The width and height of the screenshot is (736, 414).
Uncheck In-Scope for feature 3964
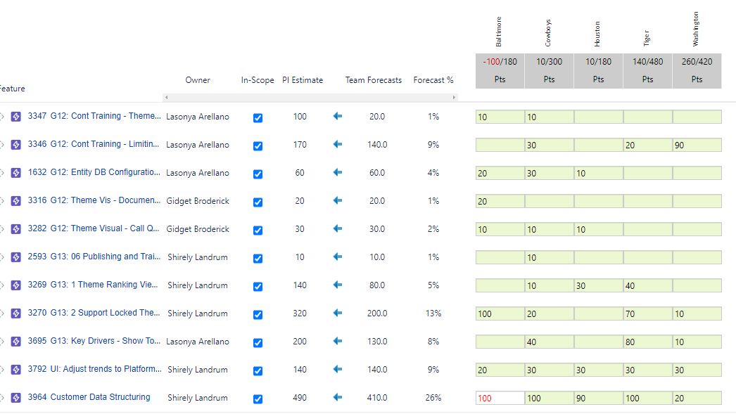pyautogui.click(x=258, y=399)
